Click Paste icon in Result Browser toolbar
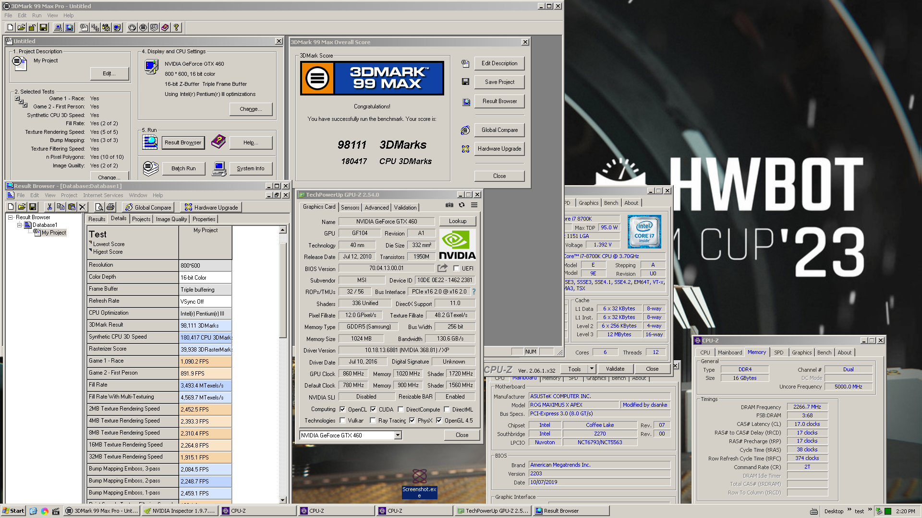922x518 pixels. click(72, 207)
